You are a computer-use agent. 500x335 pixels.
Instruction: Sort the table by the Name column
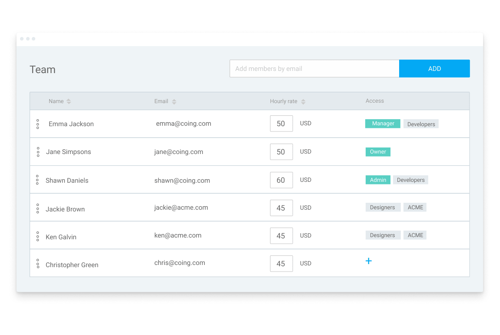coord(68,101)
